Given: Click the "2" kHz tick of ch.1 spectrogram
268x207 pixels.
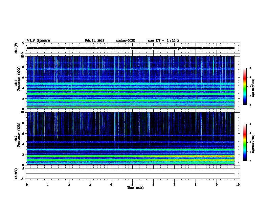Looking at the screenshot, I should pos(23,98).
